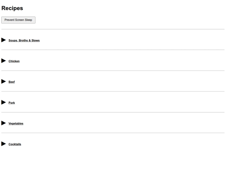This screenshot has height=170, width=226.
Task: Click the divider between Vegetables and Cocktails
Action: pos(113,133)
